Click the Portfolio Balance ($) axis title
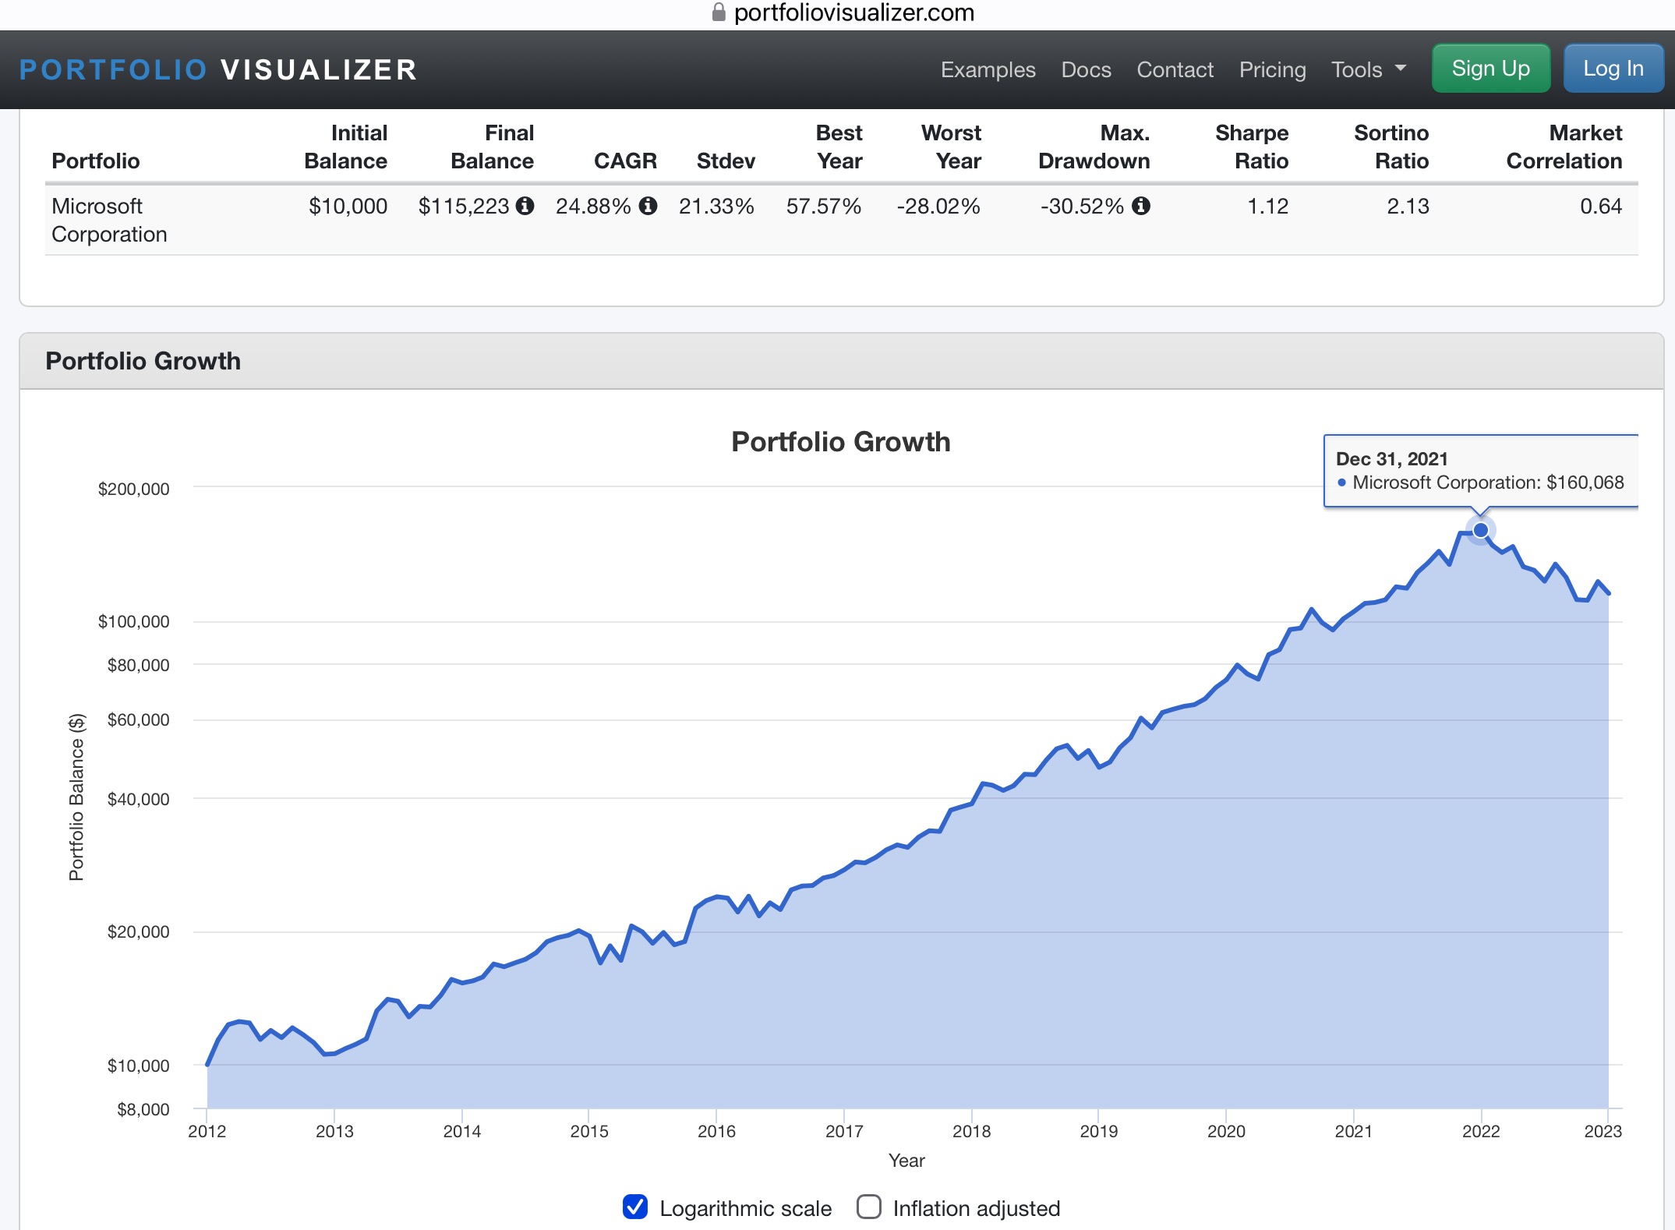Viewport: 1675px width, 1230px height. pos(76,797)
